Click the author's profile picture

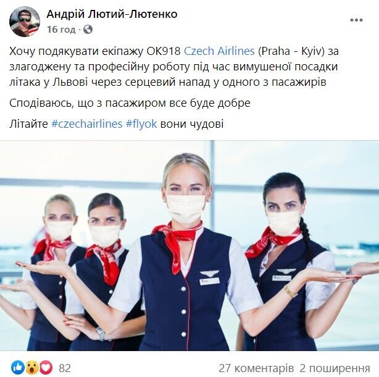25,22
